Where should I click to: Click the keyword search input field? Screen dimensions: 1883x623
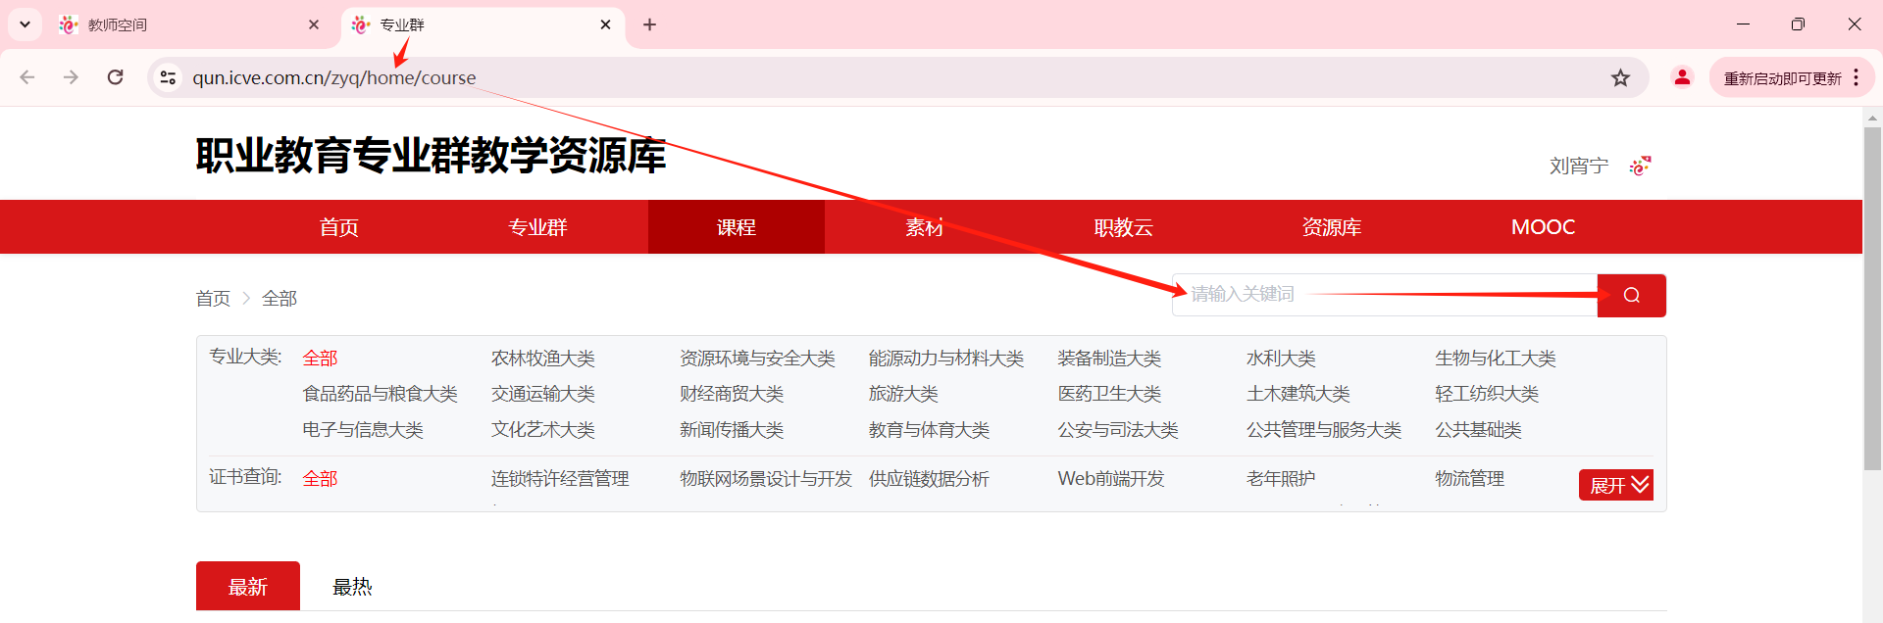tap(1383, 295)
